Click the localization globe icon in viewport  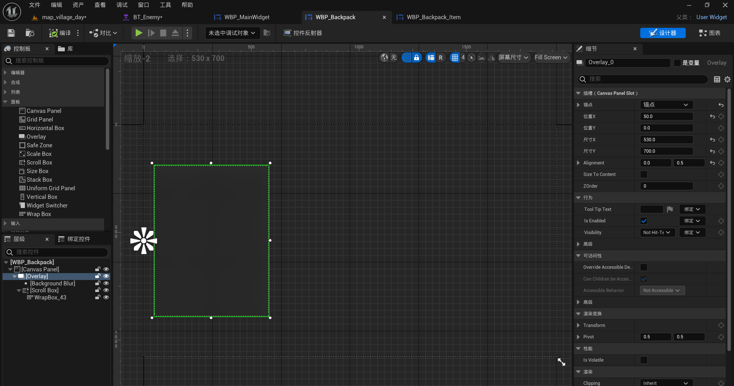click(384, 58)
